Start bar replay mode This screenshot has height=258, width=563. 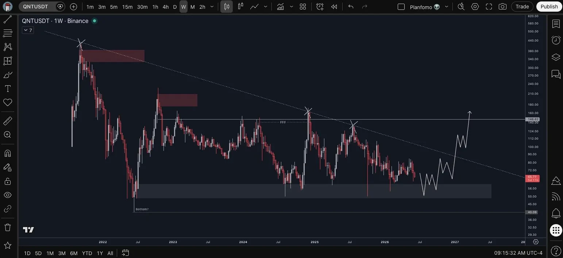tap(334, 7)
